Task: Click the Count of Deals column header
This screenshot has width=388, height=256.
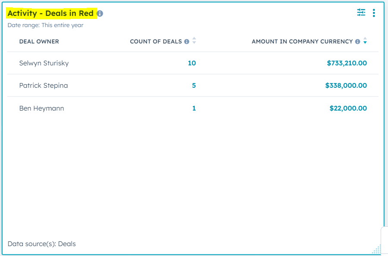Action: (156, 42)
